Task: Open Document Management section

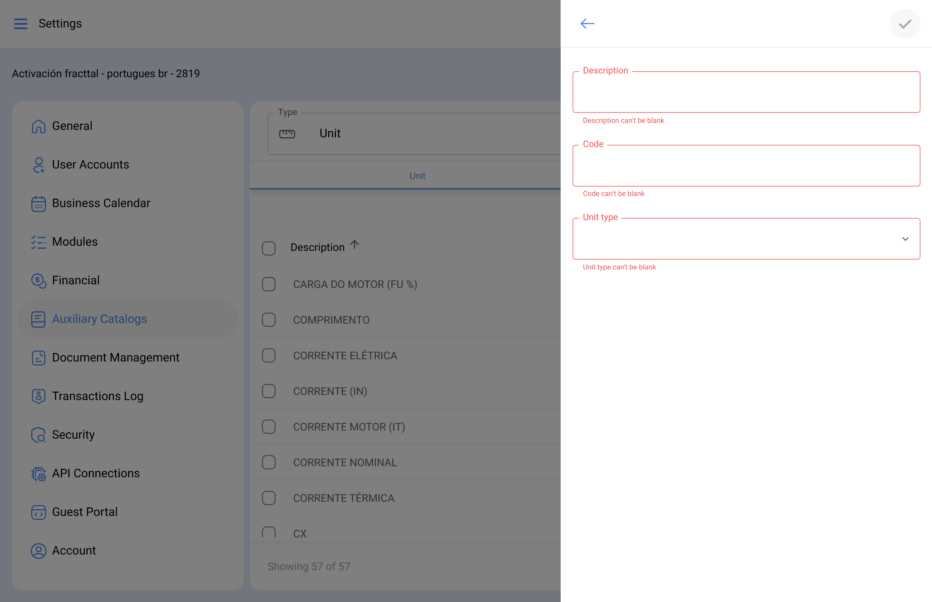Action: click(x=116, y=358)
